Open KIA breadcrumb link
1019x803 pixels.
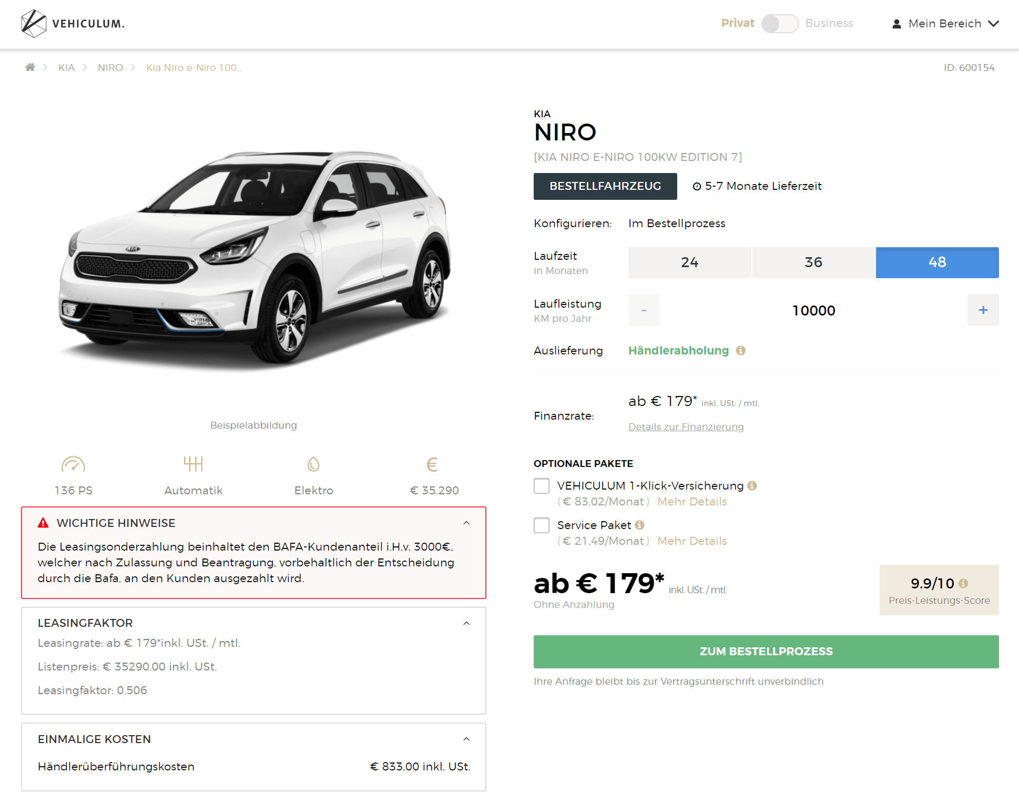point(67,67)
